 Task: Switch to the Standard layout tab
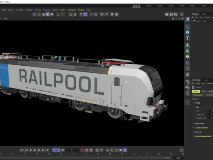[136, 6]
